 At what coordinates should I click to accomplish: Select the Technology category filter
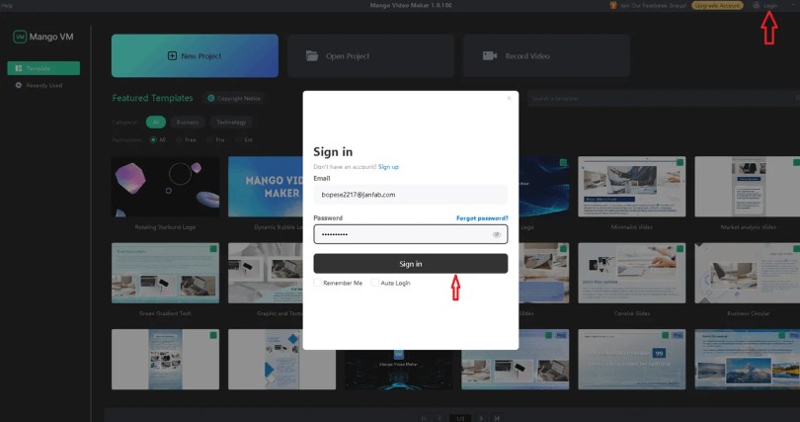(x=231, y=122)
